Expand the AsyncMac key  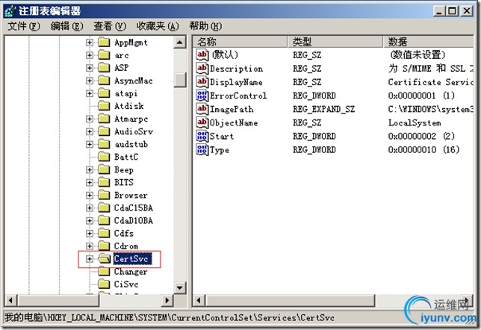[90, 81]
